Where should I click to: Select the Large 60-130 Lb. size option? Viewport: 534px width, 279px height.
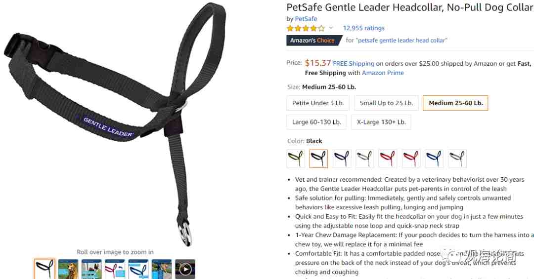pos(316,122)
